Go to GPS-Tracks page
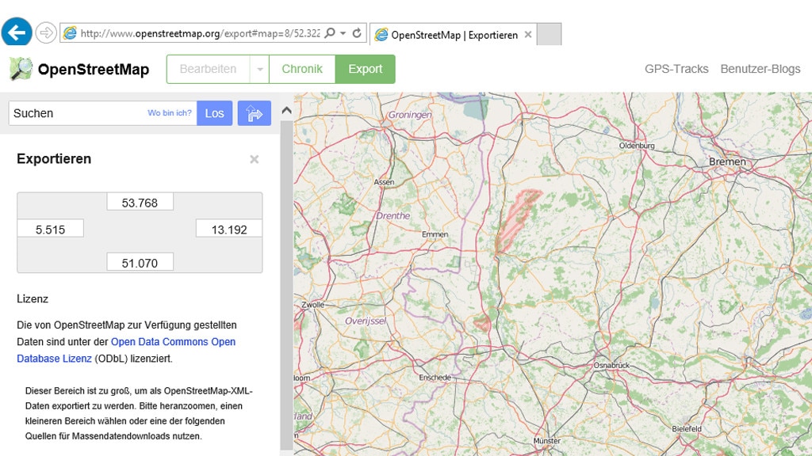 tap(676, 69)
